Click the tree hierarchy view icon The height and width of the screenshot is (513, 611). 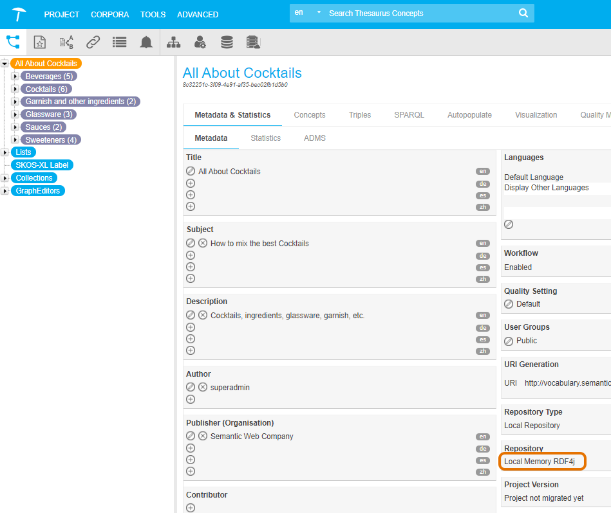pos(14,42)
